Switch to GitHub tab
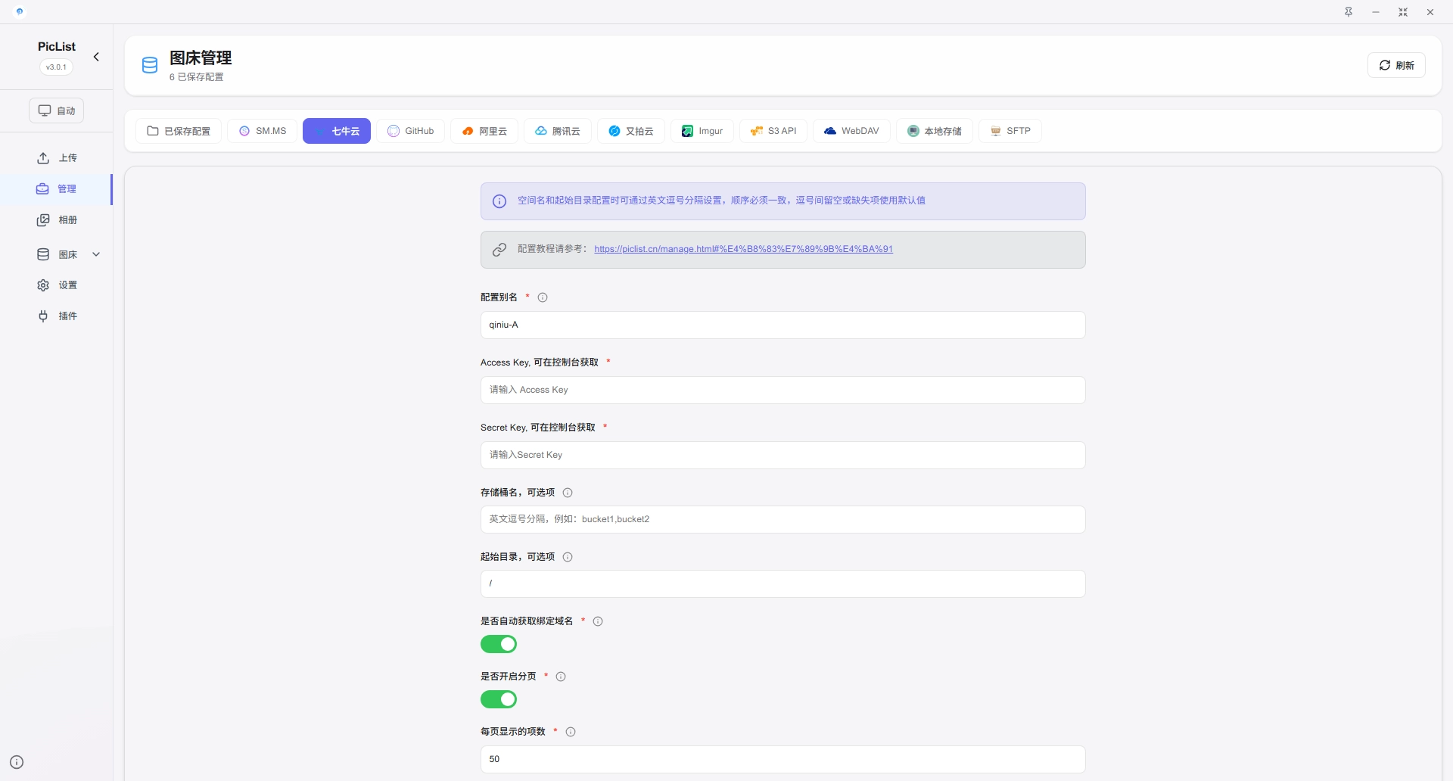This screenshot has width=1453, height=781. (x=411, y=131)
